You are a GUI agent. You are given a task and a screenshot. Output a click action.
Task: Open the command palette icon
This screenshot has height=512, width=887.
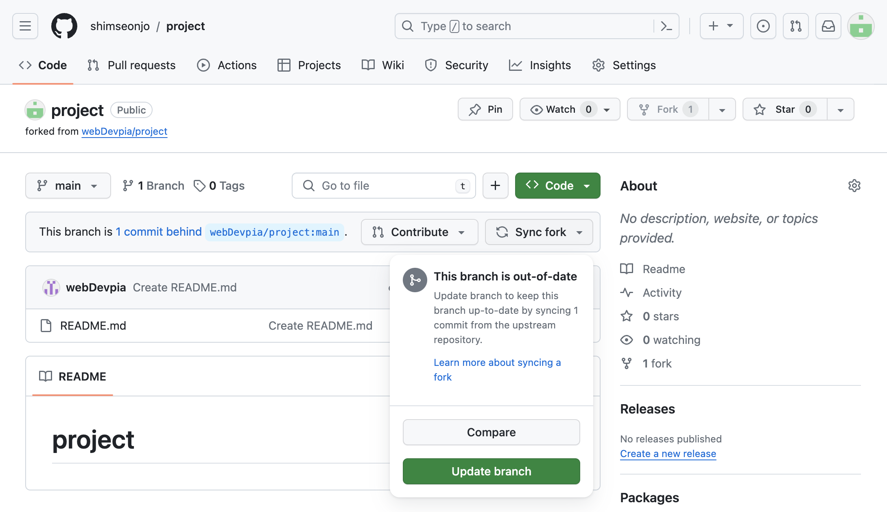[666, 26]
